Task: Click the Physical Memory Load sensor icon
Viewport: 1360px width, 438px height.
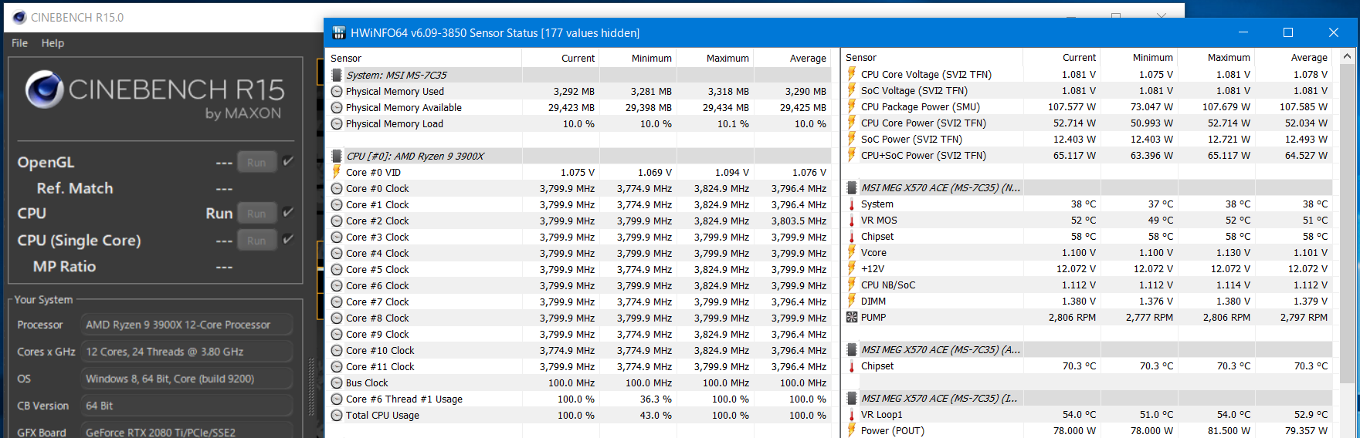Action: (x=337, y=123)
